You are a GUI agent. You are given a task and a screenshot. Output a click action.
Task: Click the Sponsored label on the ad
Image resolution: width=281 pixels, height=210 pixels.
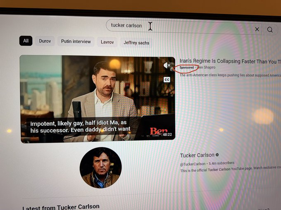187,68
